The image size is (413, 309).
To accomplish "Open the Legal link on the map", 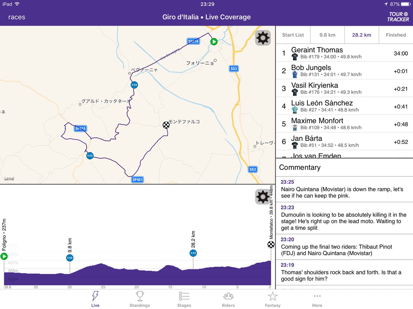I will point(9,179).
